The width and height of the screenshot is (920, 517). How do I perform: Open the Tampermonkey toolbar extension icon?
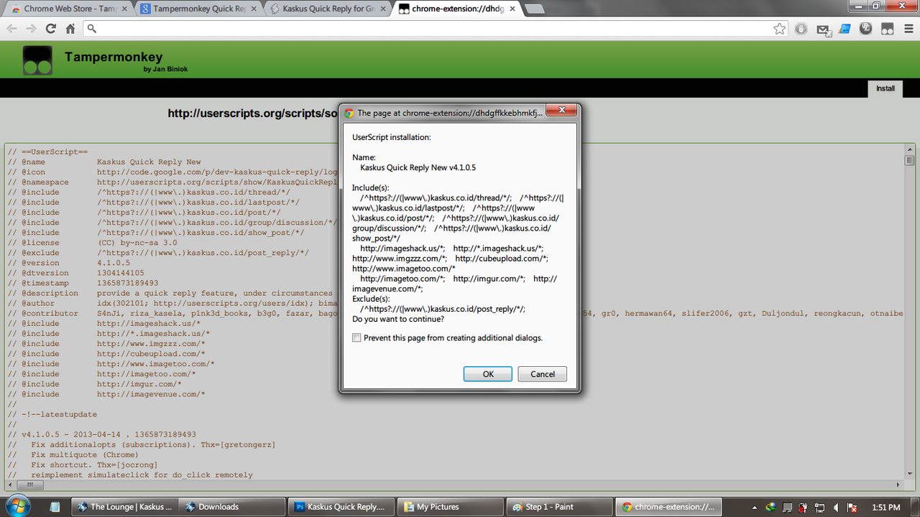tap(888, 29)
